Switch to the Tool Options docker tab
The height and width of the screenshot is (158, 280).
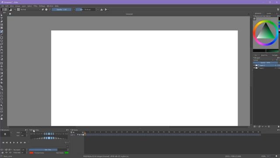tap(275, 55)
